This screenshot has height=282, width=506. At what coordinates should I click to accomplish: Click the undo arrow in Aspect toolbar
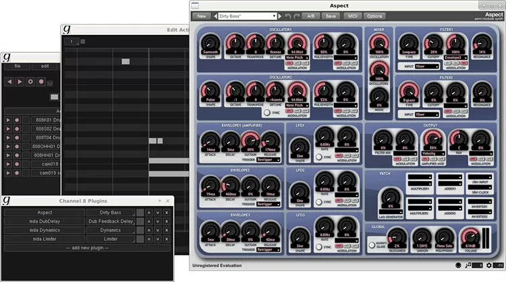point(288,16)
